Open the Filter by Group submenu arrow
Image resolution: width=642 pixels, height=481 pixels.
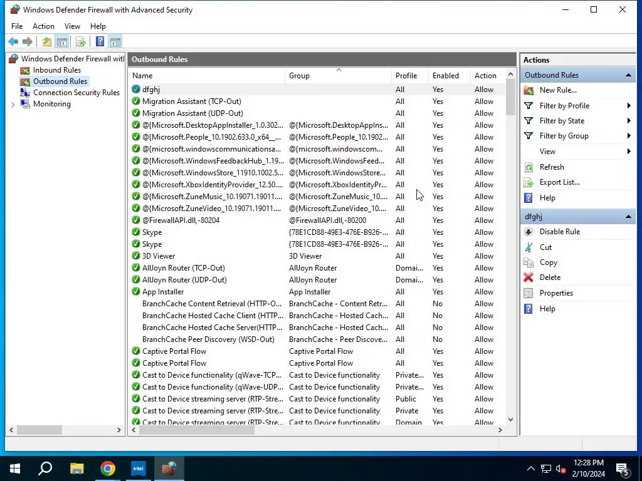pyautogui.click(x=629, y=136)
